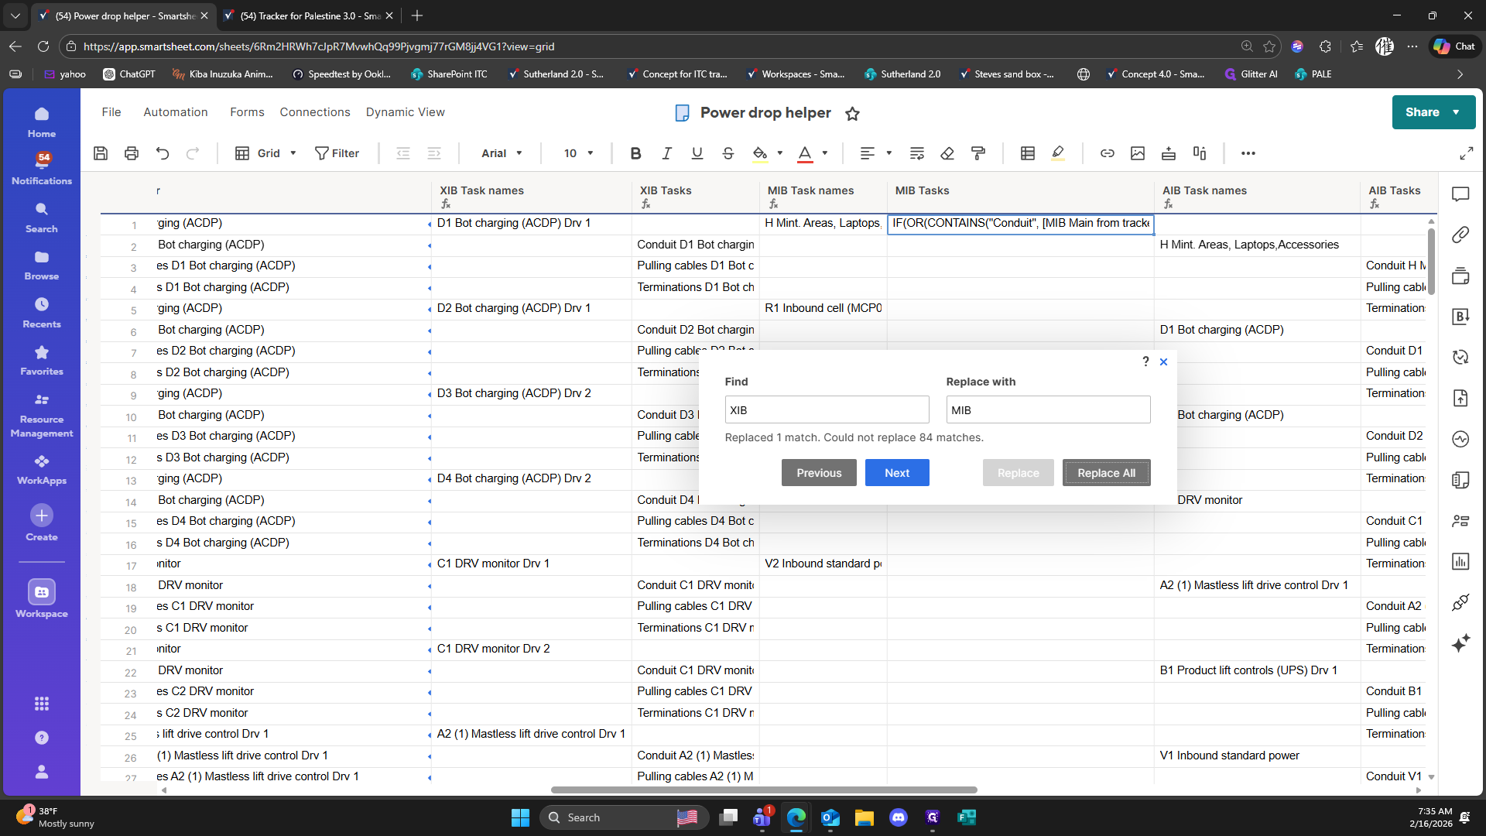
Task: Click the Format painter icon
Action: click(978, 153)
